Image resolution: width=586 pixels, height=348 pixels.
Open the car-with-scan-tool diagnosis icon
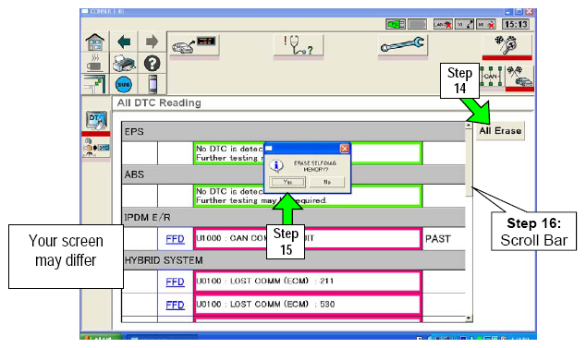point(194,45)
